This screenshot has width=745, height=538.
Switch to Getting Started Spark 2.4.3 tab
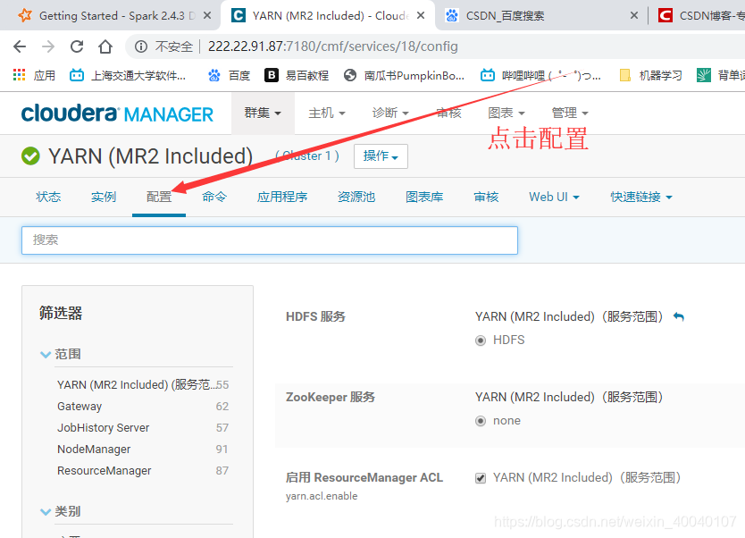pyautogui.click(x=109, y=16)
